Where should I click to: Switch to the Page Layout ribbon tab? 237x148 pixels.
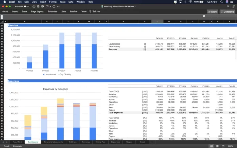[38, 11]
